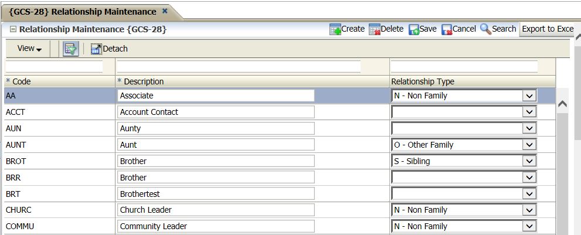
Task: Sort by the Relationship Type column header
Action: click(x=423, y=81)
